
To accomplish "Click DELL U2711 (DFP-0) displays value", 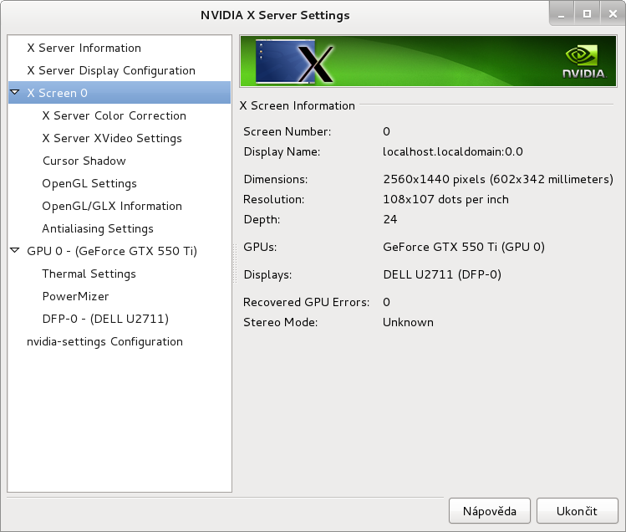I will coord(442,274).
